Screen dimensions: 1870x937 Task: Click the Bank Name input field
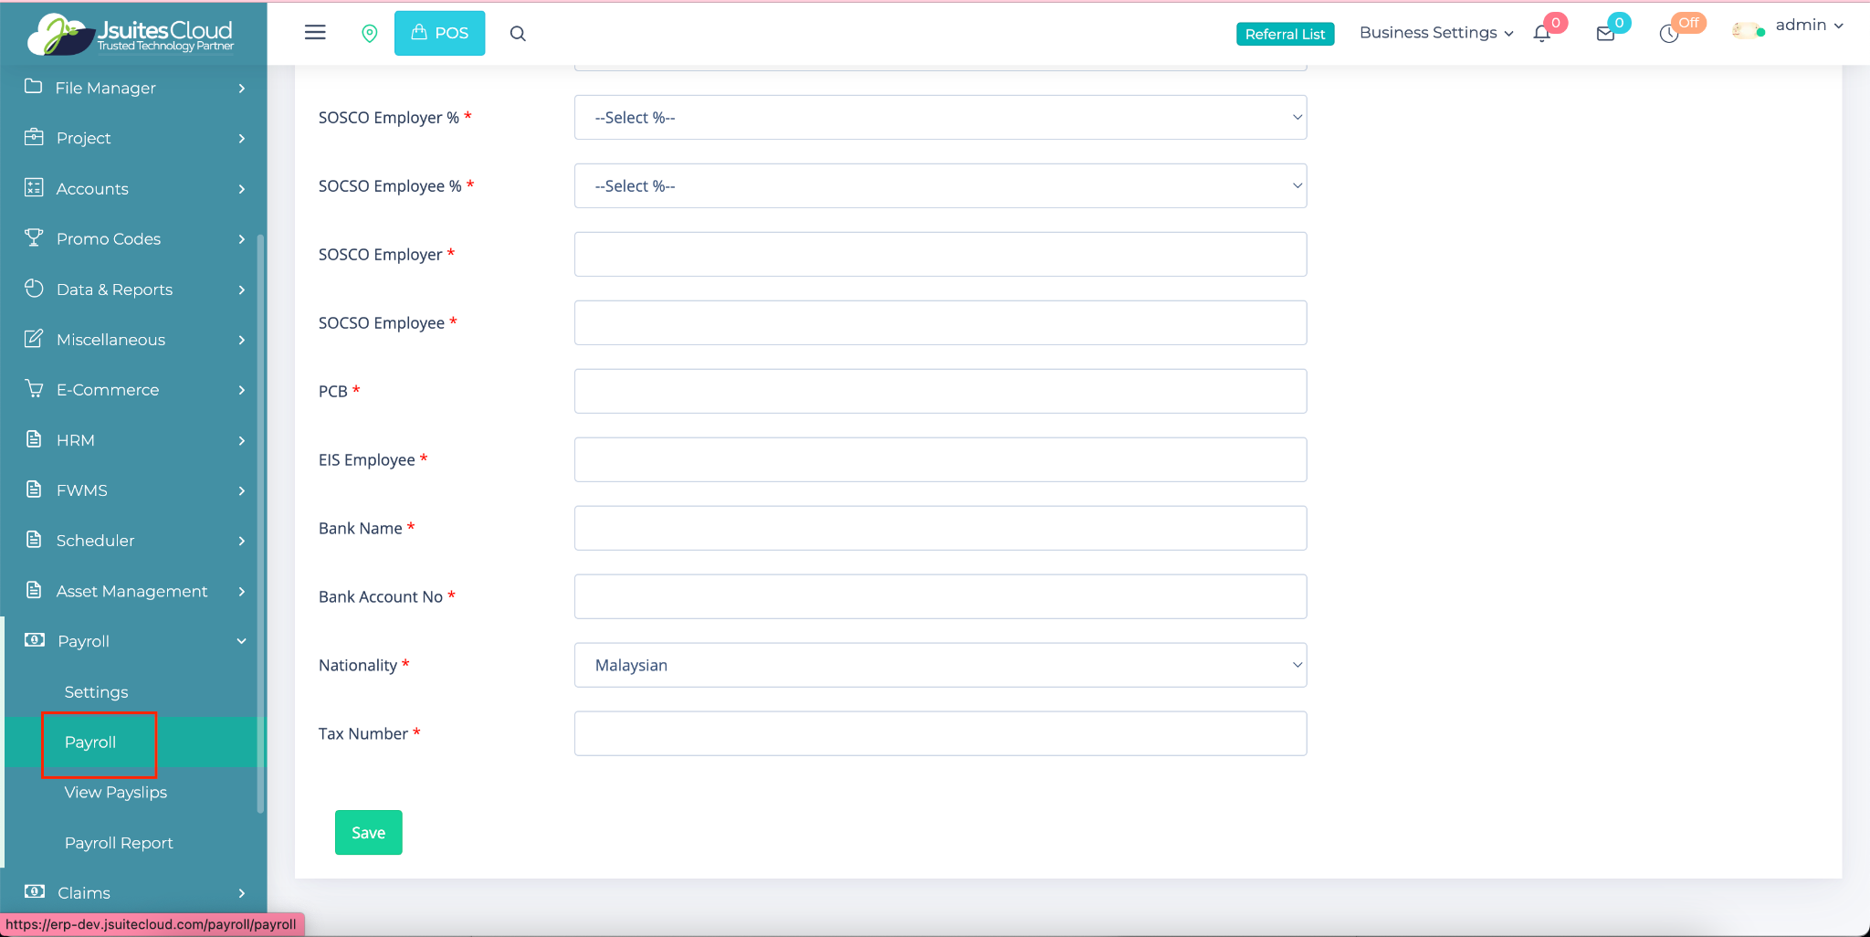[x=940, y=529]
